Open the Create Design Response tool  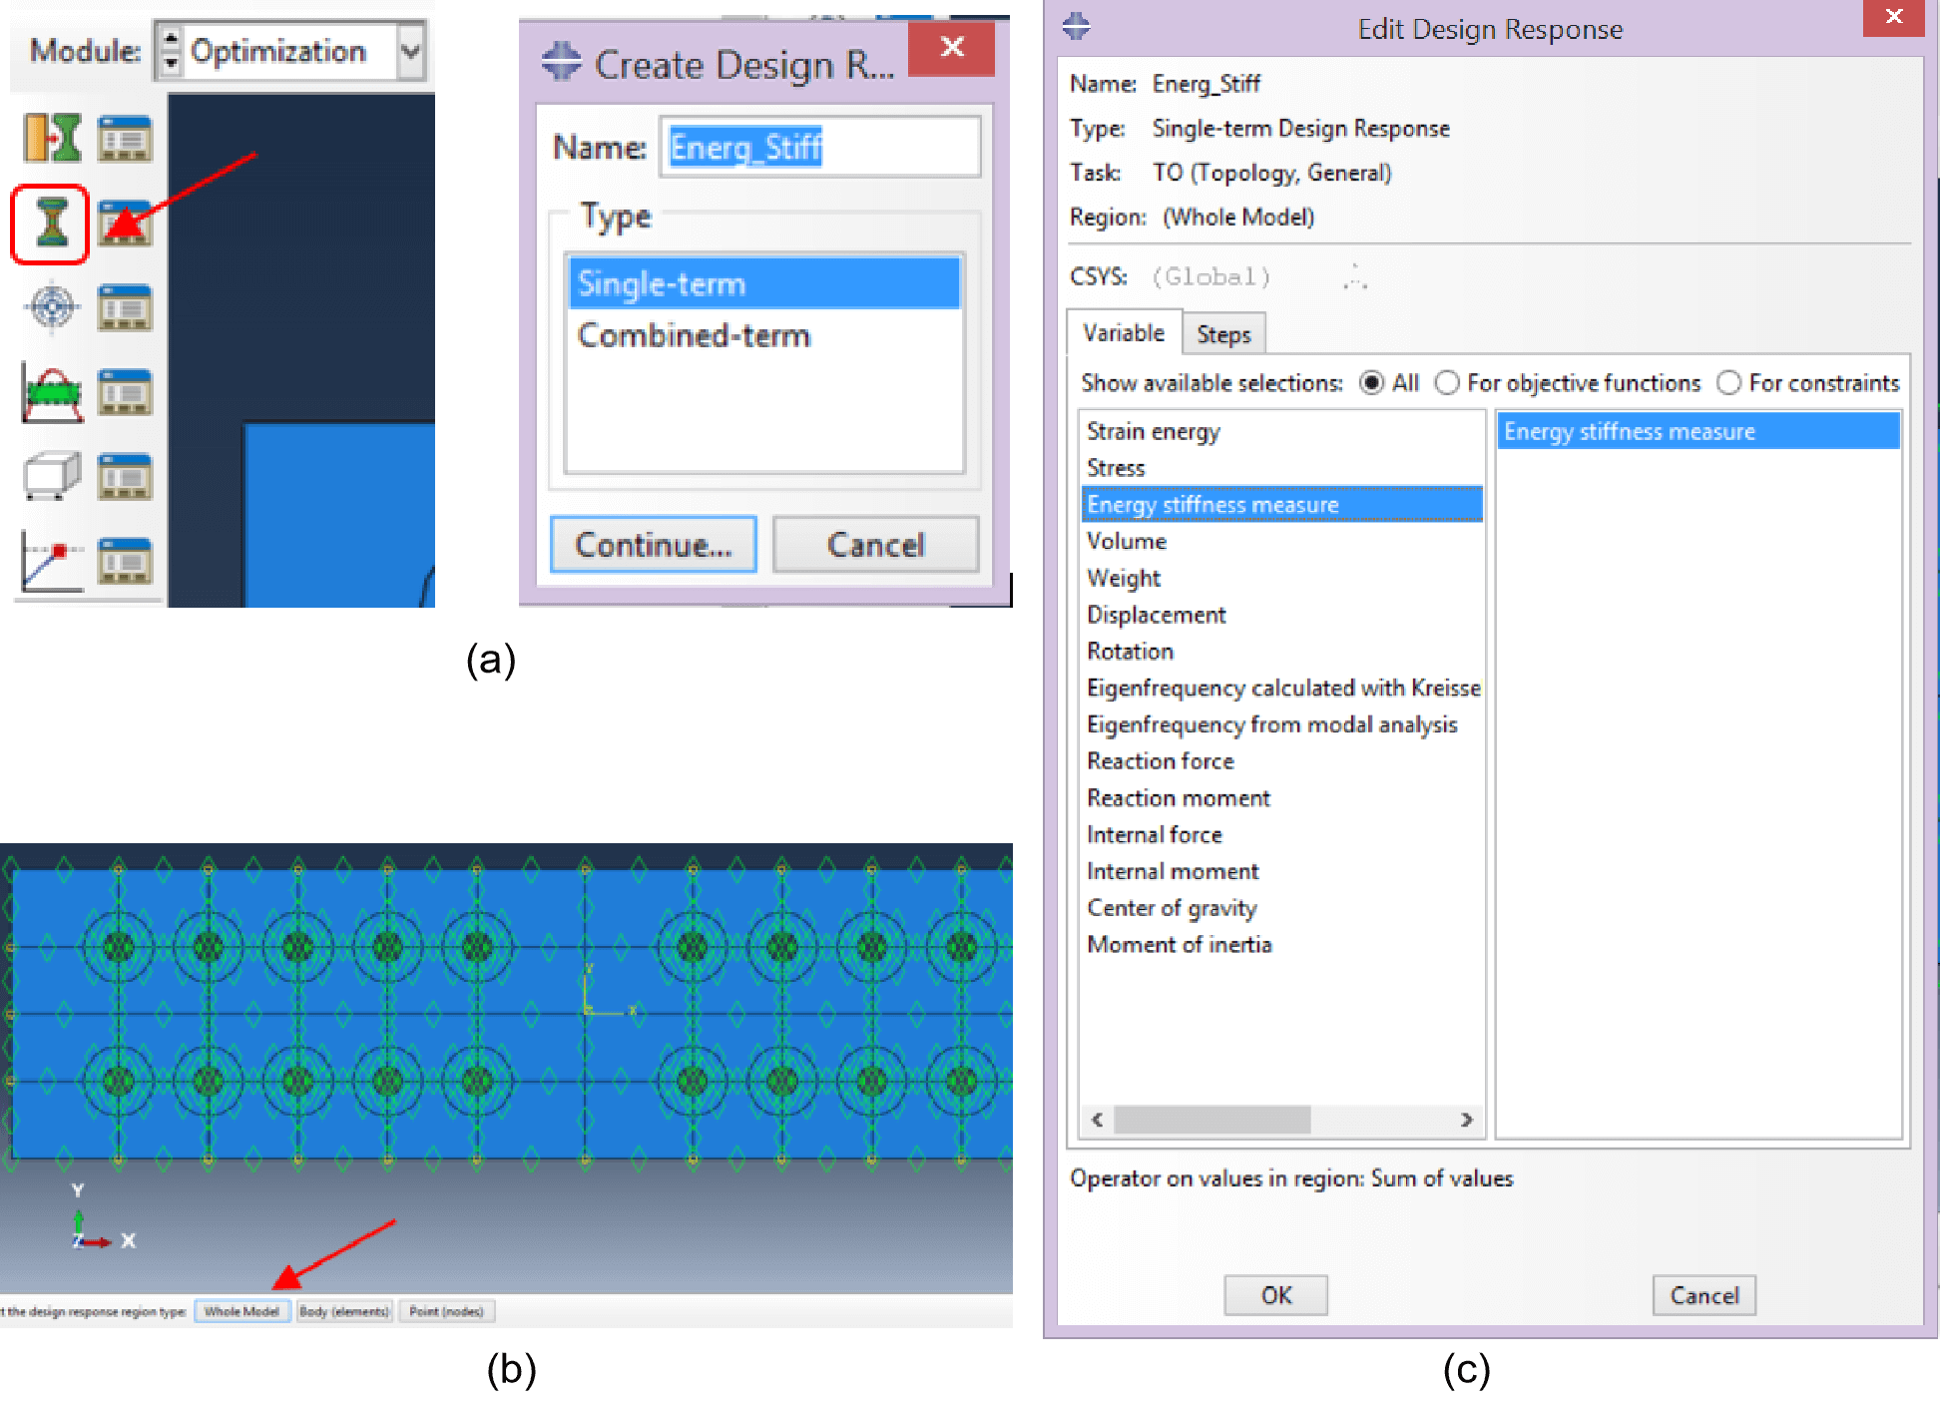(50, 225)
